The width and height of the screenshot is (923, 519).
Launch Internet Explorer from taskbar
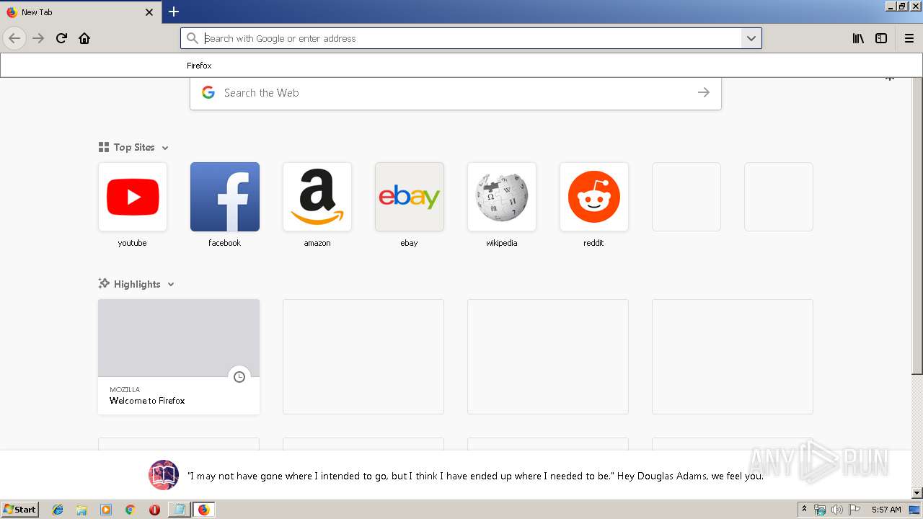point(58,510)
